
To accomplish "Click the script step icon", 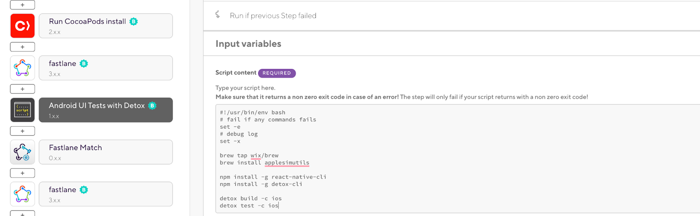I will coord(22,110).
